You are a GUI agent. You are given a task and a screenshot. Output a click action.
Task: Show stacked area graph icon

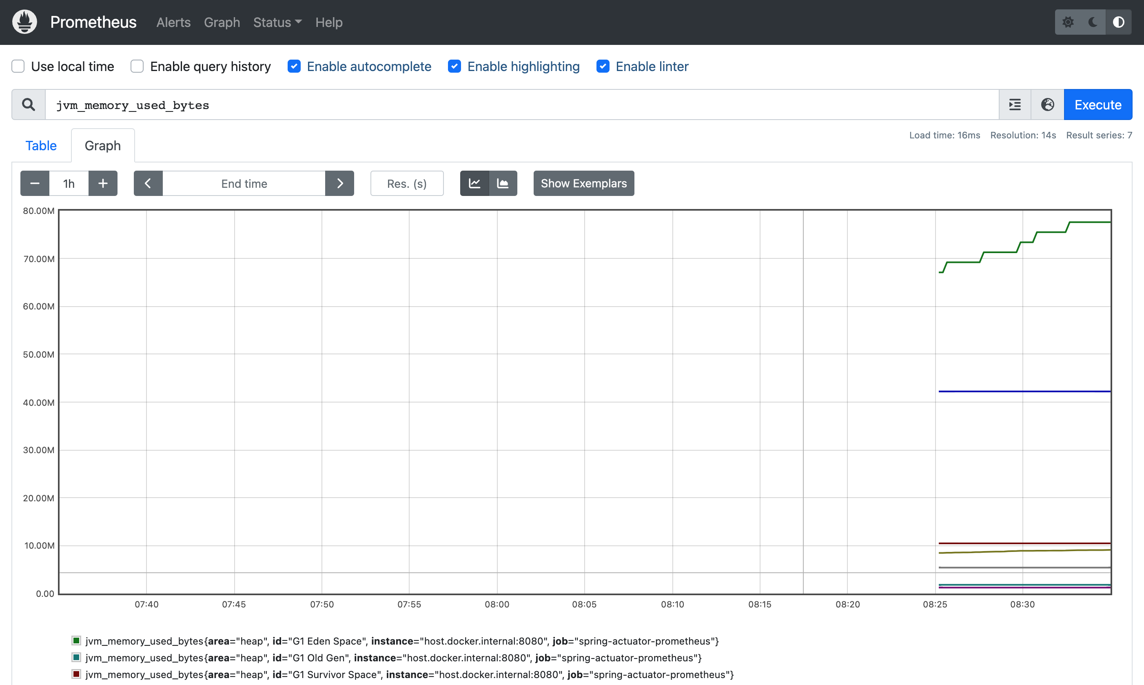[x=503, y=183]
